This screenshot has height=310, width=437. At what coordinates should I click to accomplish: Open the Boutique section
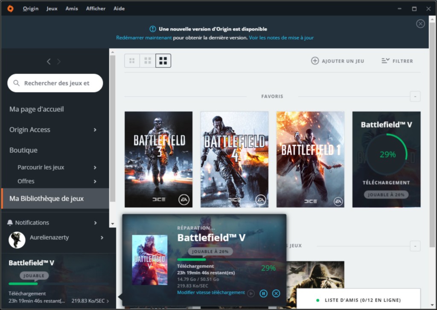[x=23, y=150]
